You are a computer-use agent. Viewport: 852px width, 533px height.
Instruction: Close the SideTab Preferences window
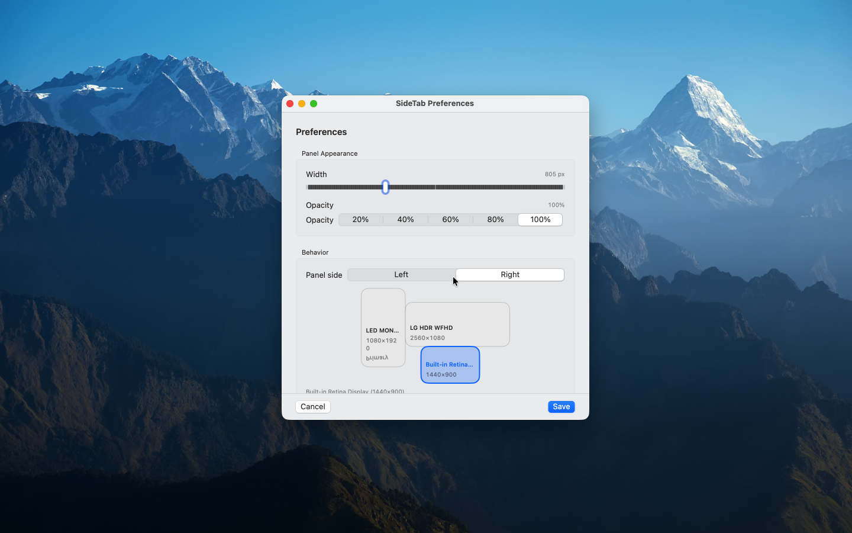click(290, 103)
